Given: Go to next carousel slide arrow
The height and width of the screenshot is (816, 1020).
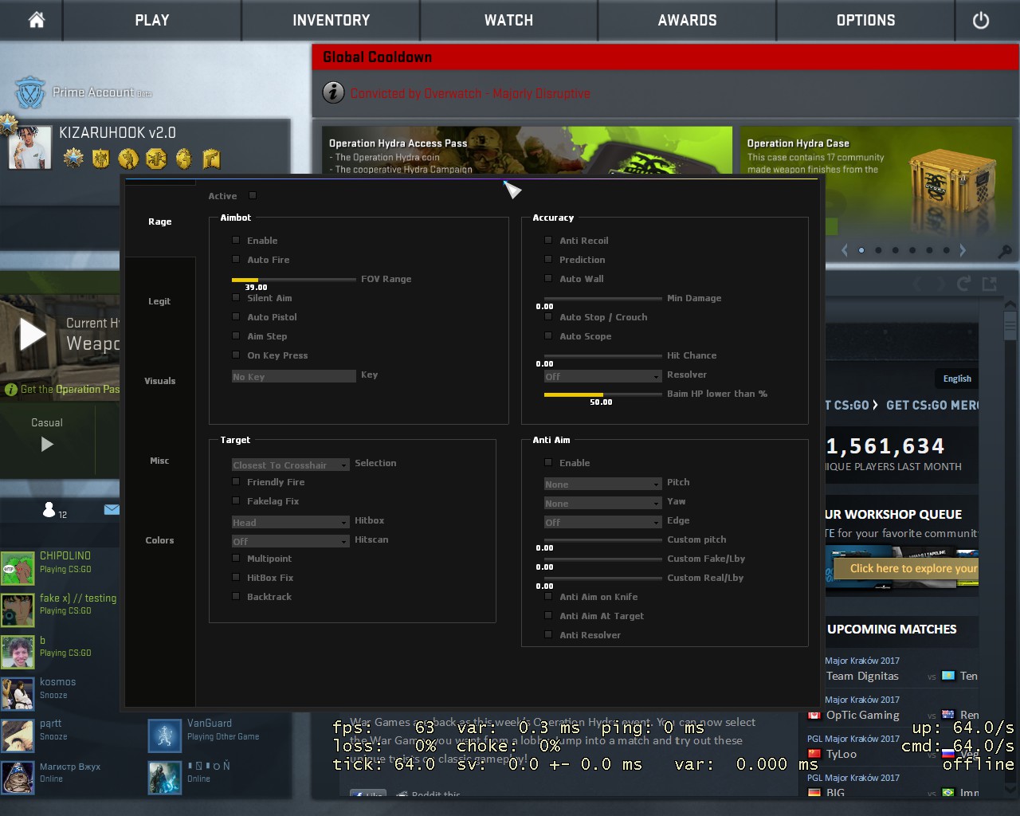Looking at the screenshot, I should (x=963, y=250).
